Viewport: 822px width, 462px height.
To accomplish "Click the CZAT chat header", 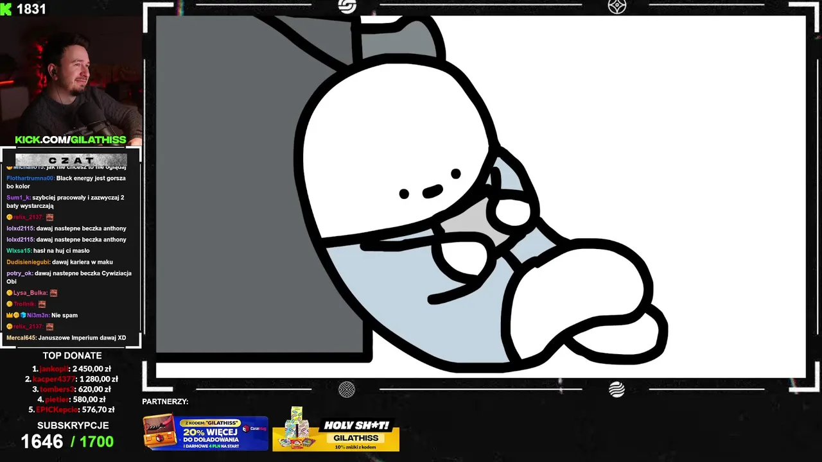I will coord(71,160).
